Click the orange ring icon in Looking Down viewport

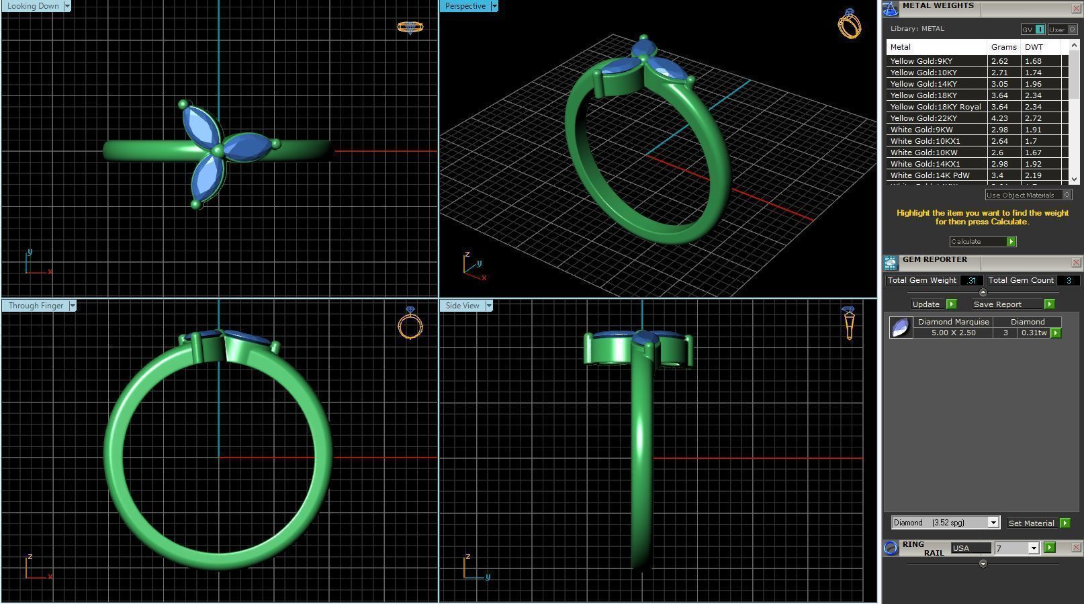(410, 28)
